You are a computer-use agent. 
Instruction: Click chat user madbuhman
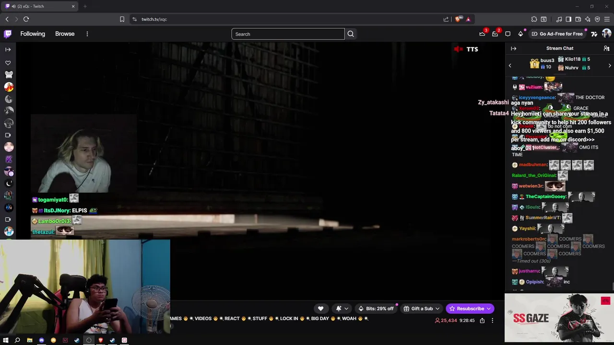(x=533, y=165)
